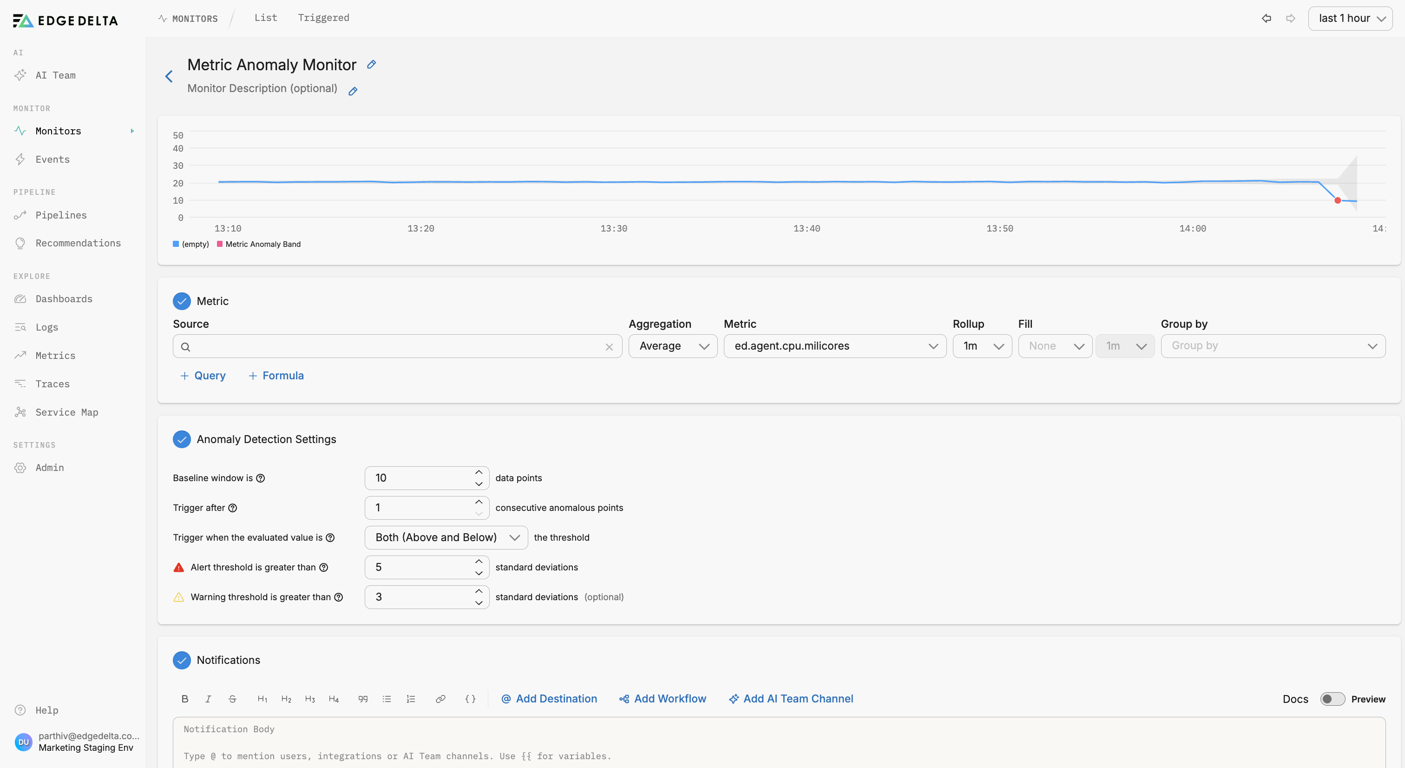Toggle strikethrough formatting
This screenshot has height=768, width=1405.
(232, 699)
